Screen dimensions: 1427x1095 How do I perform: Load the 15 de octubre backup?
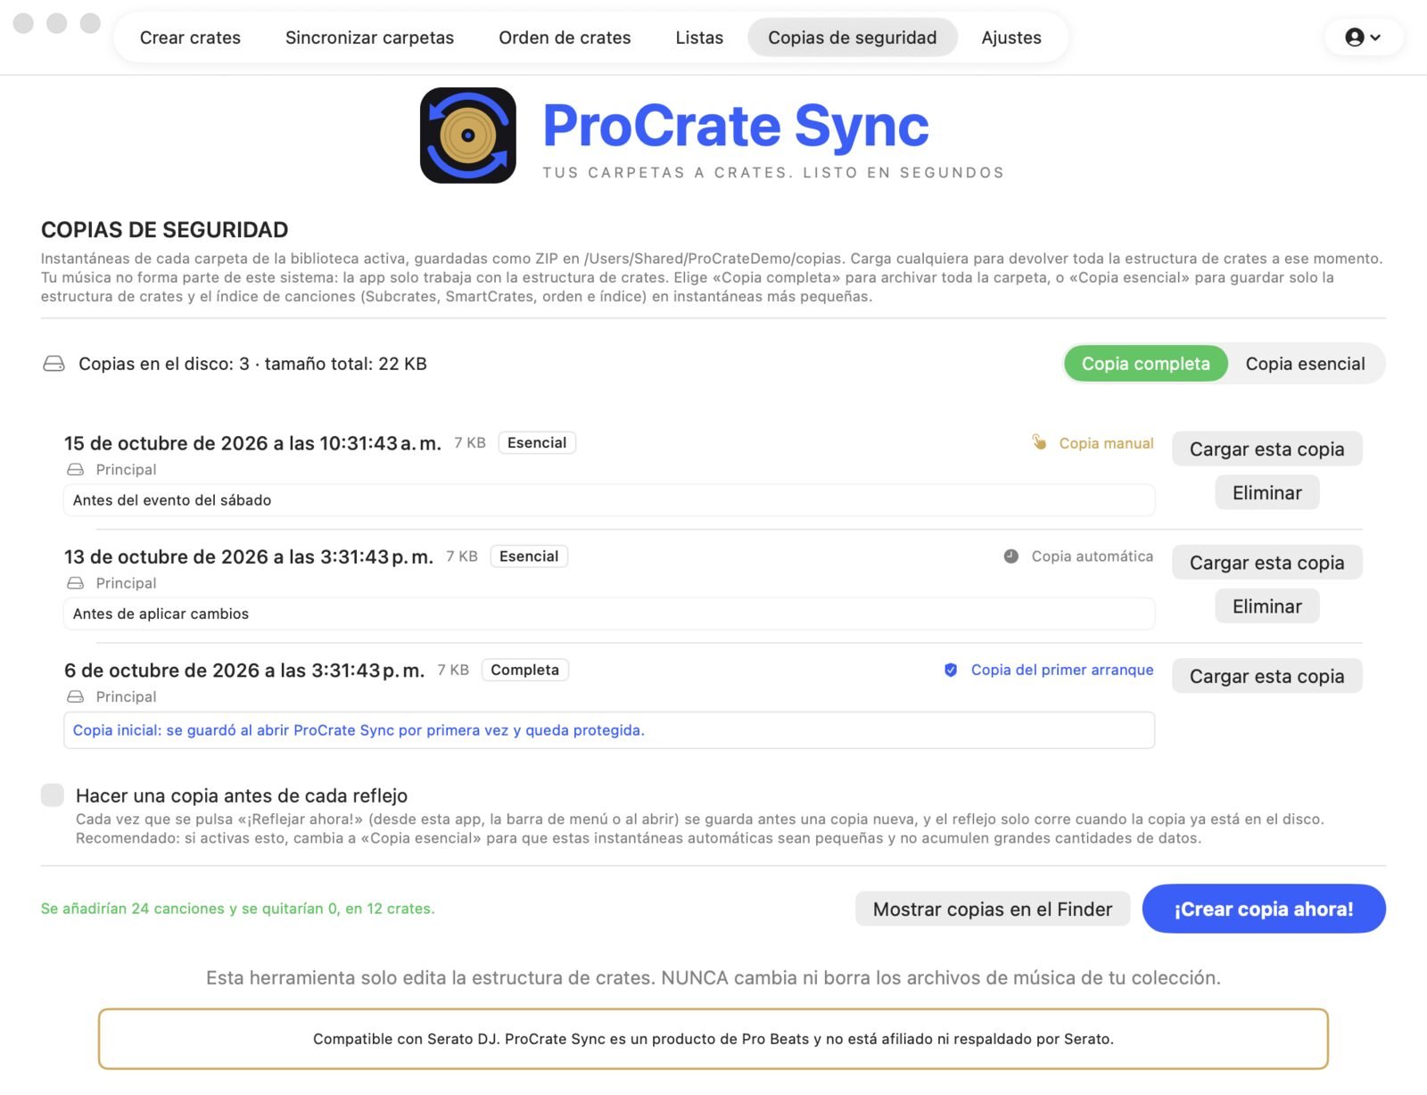click(x=1266, y=449)
